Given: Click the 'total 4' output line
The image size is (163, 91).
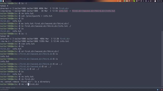Looking at the screenshot, I should tap(4, 6).
